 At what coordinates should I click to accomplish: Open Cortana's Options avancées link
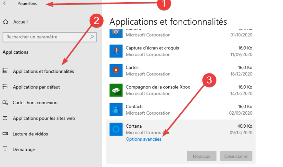pyautogui.click(x=143, y=139)
